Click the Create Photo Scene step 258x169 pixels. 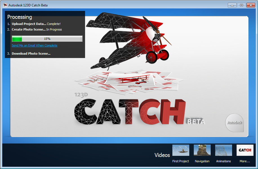pyautogui.click(x=28, y=29)
